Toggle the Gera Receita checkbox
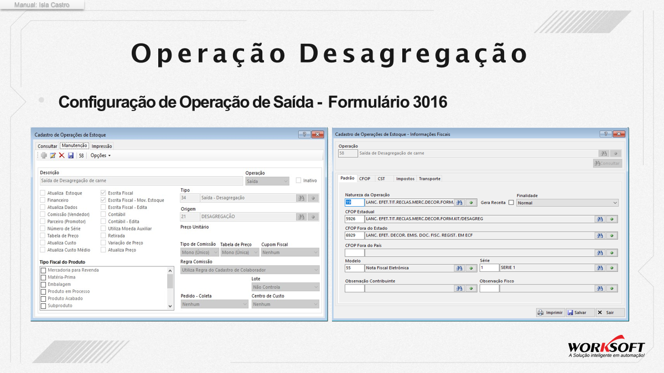664x373 pixels. (511, 203)
